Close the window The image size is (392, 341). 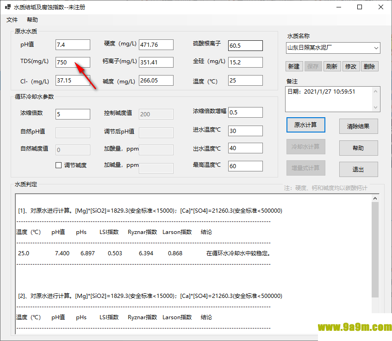click(x=381, y=7)
